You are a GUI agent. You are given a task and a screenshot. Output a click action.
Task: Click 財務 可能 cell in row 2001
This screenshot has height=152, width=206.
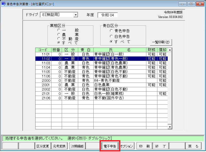152,85
